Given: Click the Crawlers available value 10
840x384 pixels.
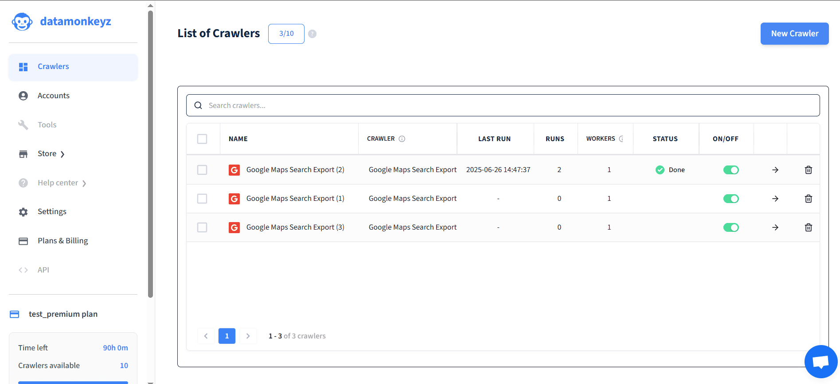Looking at the screenshot, I should (124, 366).
